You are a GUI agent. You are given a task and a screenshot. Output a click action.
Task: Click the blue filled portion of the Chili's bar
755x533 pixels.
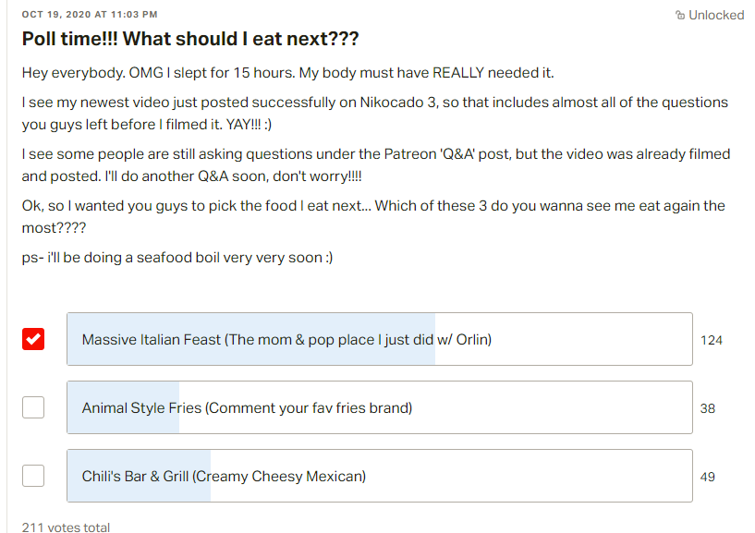point(139,476)
